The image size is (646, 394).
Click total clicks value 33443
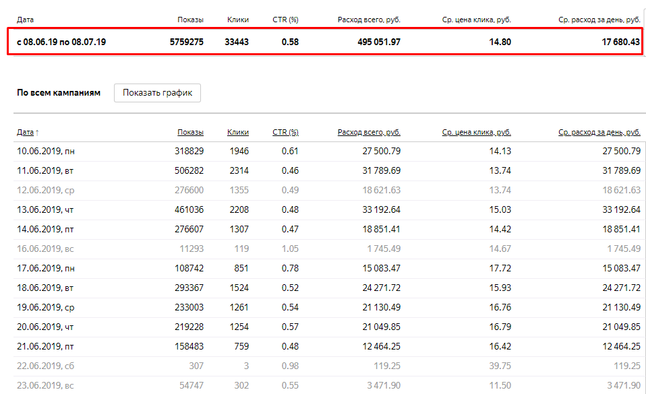click(237, 42)
